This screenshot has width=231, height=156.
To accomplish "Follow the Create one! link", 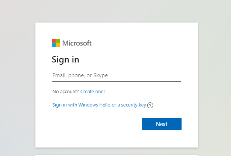I will (x=93, y=92).
